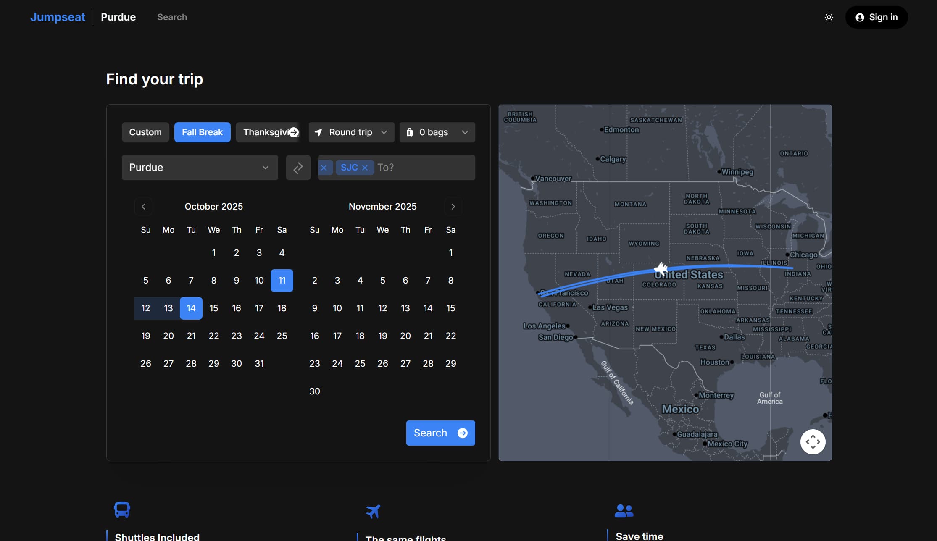
Task: Advance to the next calendar month
Action: point(453,206)
